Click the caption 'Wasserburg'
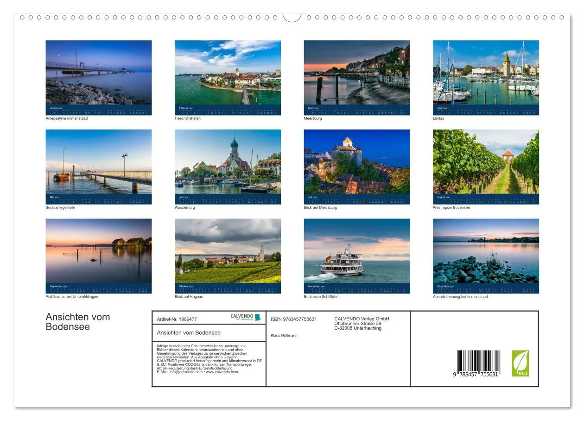 [x=185, y=207]
